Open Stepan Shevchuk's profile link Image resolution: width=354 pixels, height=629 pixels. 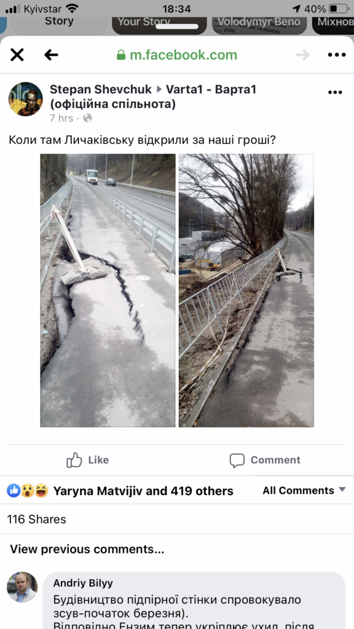pos(101,89)
